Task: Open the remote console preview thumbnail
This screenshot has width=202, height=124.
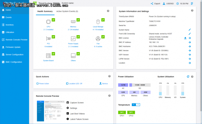Action: tap(50, 111)
